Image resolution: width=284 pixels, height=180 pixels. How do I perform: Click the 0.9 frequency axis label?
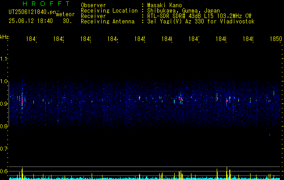pyautogui.click(x=4, y=103)
